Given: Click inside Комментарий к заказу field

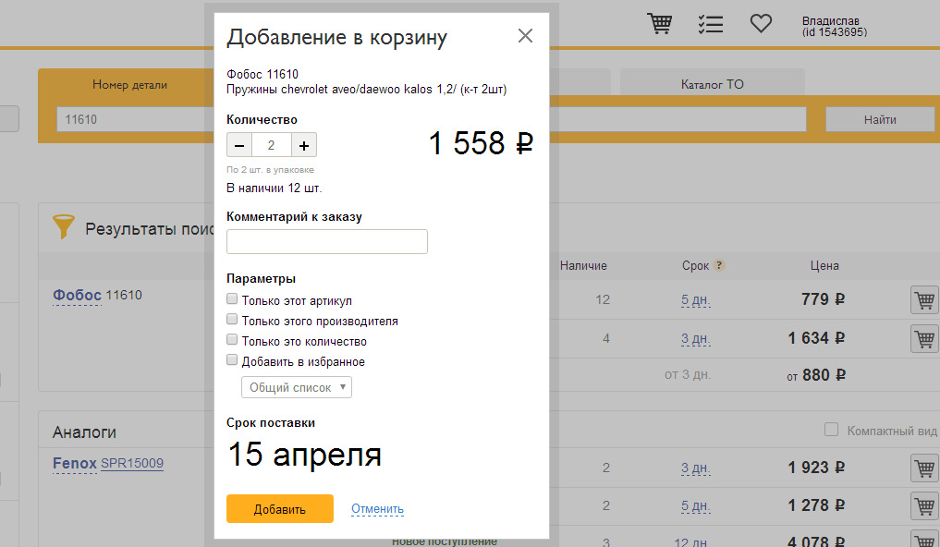Looking at the screenshot, I should [x=326, y=241].
